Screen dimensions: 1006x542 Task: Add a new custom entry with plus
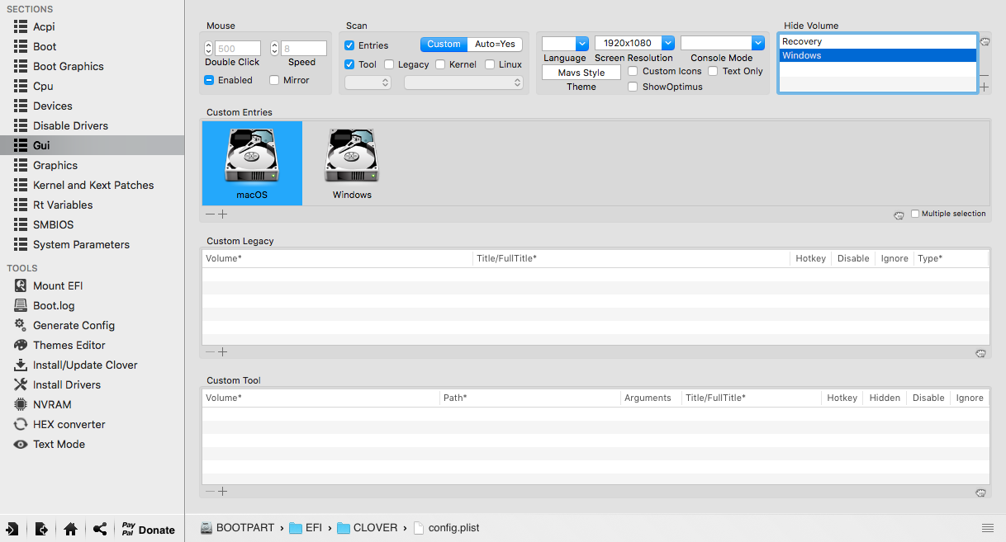(223, 214)
